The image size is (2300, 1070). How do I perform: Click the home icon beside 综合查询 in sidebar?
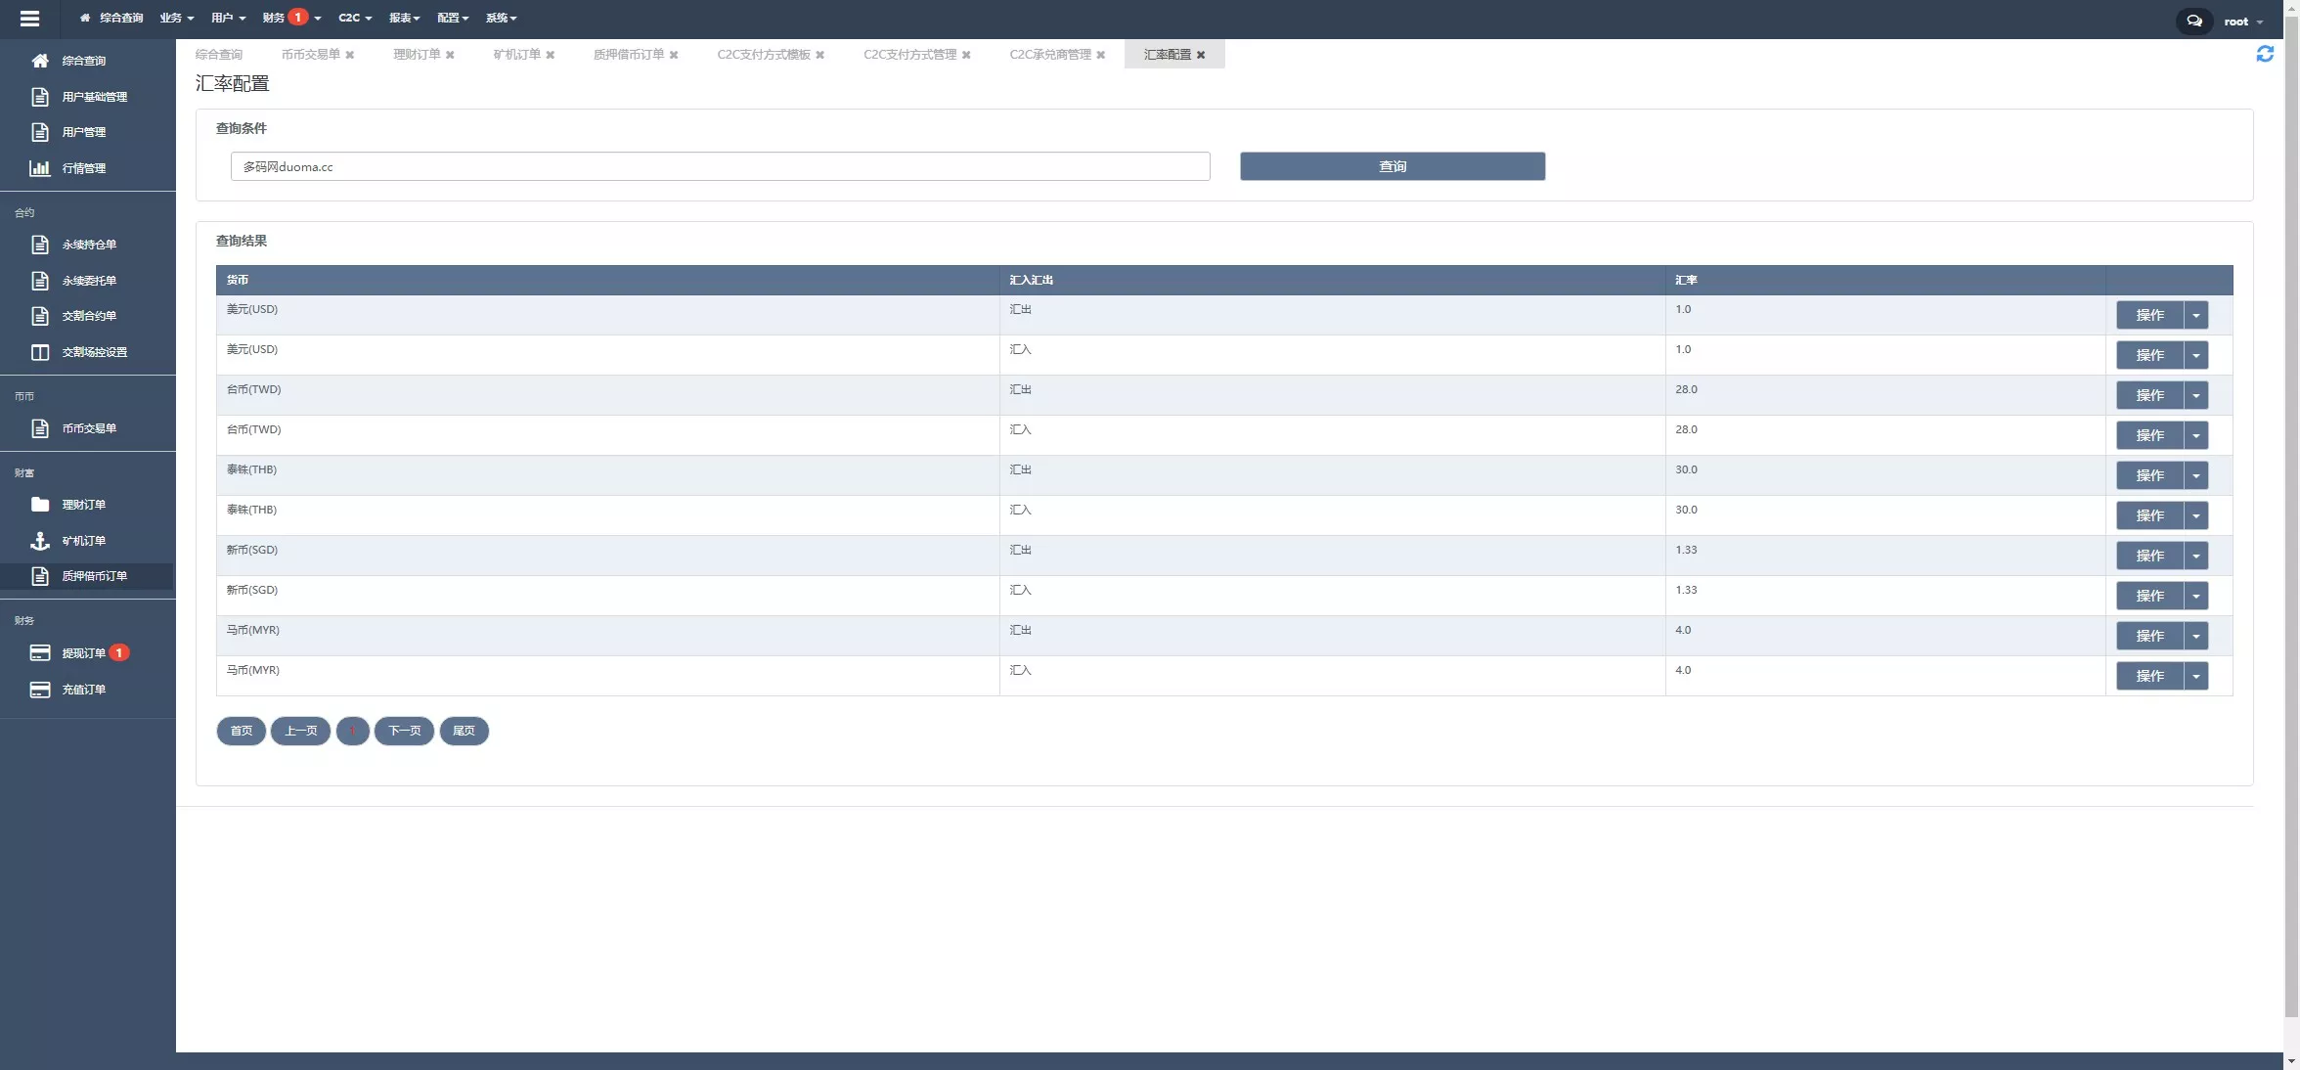tap(40, 61)
